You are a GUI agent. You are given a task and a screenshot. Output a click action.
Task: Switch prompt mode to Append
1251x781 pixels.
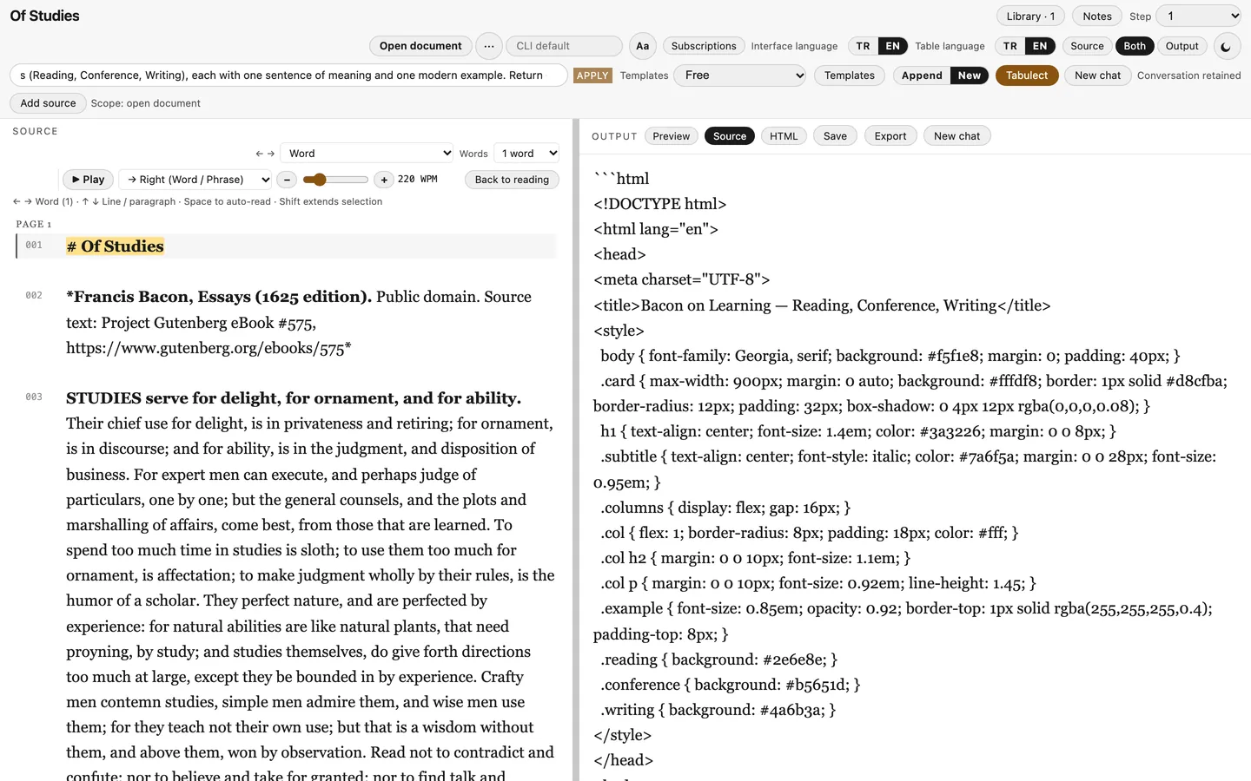(x=922, y=75)
